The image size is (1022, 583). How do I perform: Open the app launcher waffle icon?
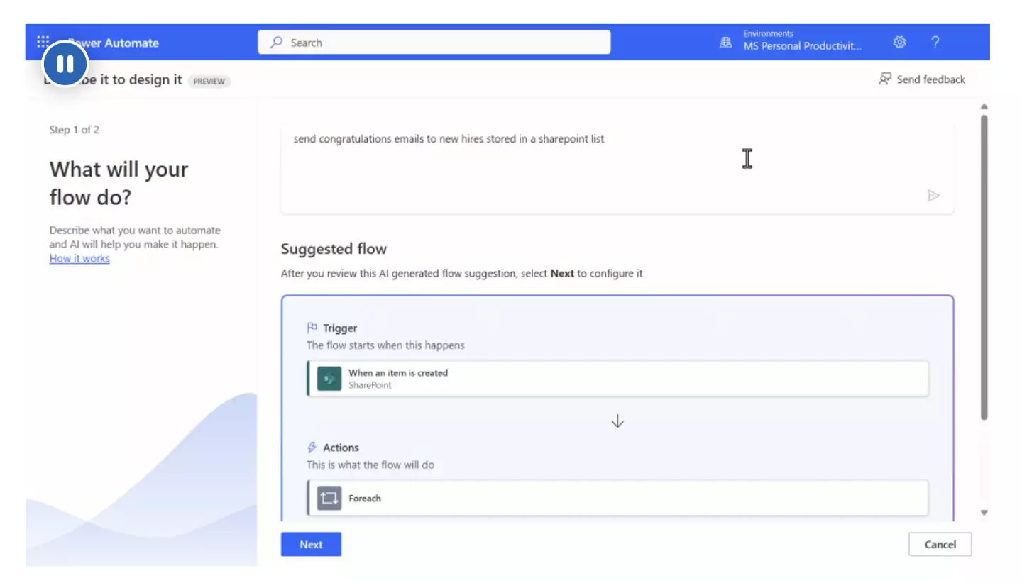coord(43,42)
